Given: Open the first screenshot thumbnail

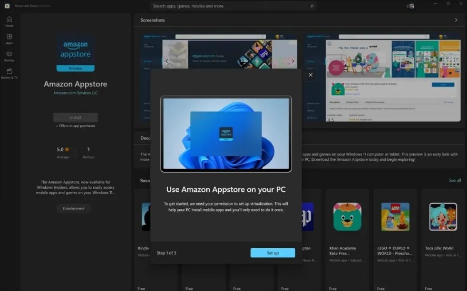Looking at the screenshot, I should [219, 52].
